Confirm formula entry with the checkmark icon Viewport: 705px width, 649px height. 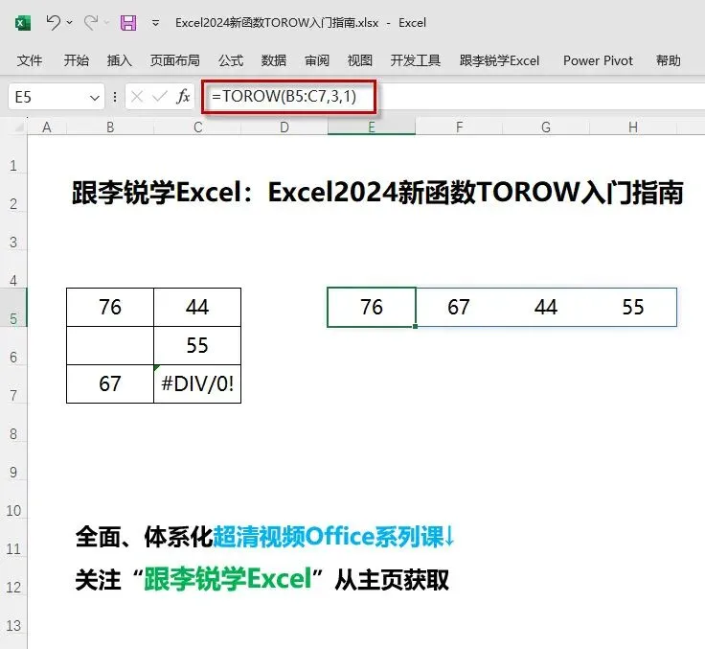click(160, 96)
